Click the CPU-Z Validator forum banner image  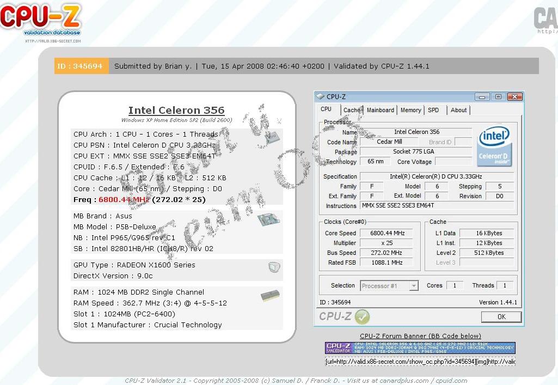(x=420, y=347)
